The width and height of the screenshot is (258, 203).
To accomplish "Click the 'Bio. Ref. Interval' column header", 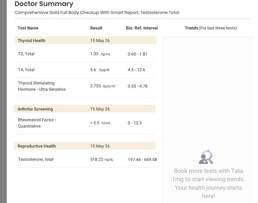I will 142,28.
